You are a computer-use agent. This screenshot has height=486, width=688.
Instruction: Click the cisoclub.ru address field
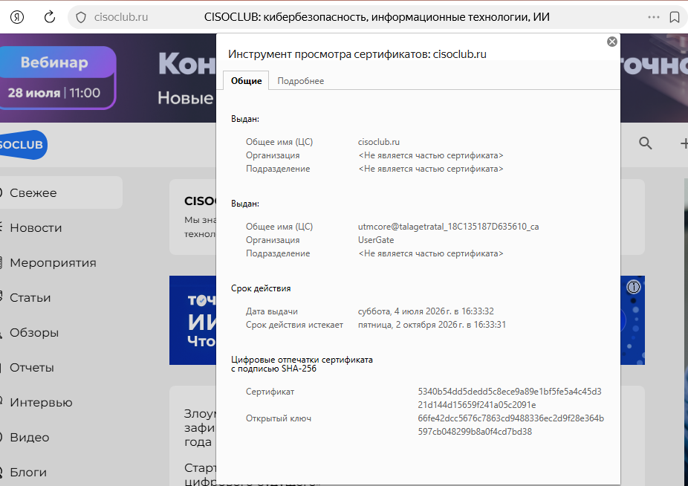point(121,17)
